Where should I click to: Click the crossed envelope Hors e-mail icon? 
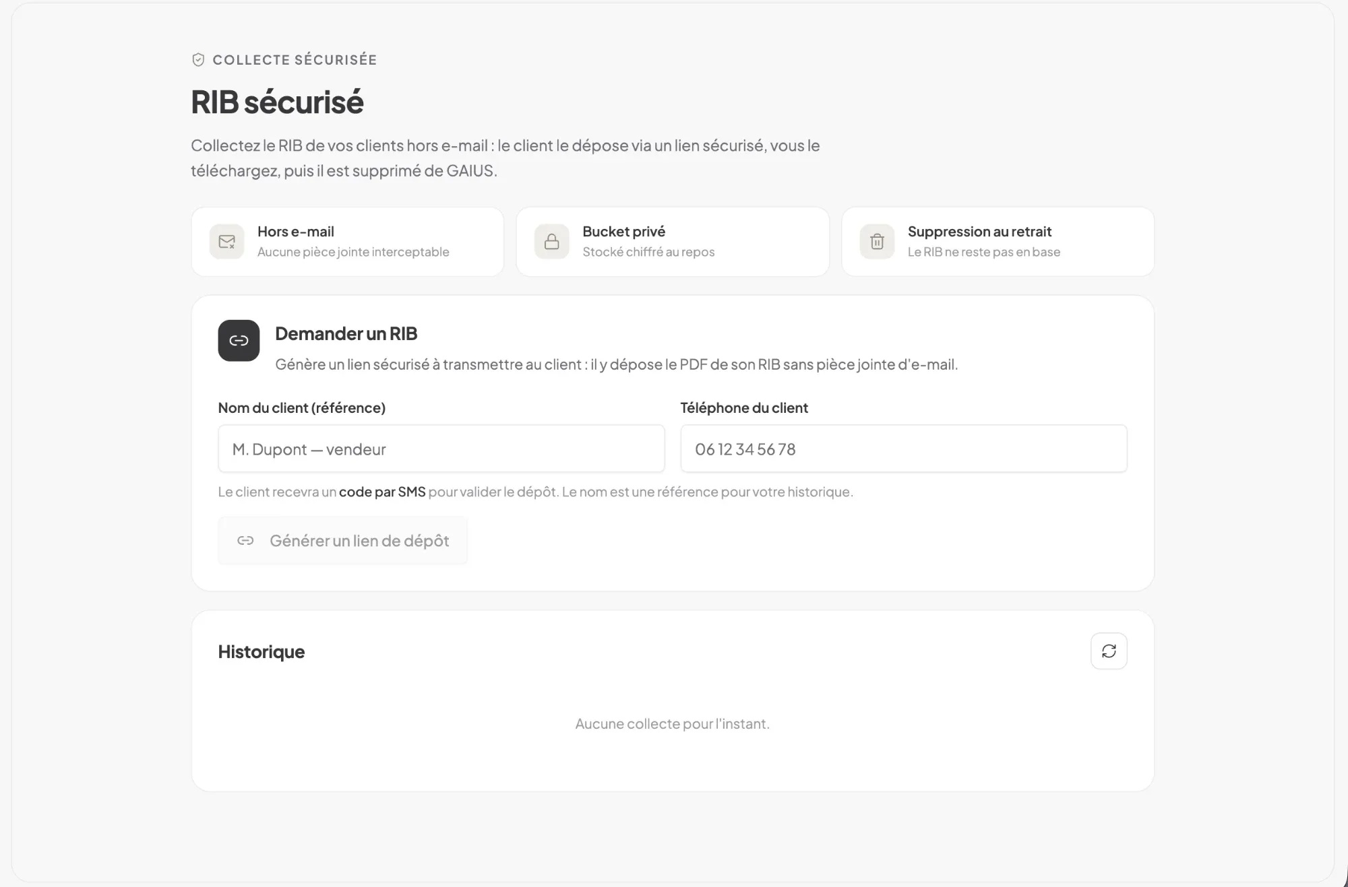point(227,242)
